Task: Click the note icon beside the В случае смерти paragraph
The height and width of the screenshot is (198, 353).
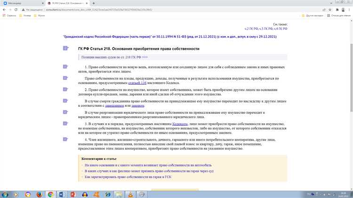Action: pos(65,101)
